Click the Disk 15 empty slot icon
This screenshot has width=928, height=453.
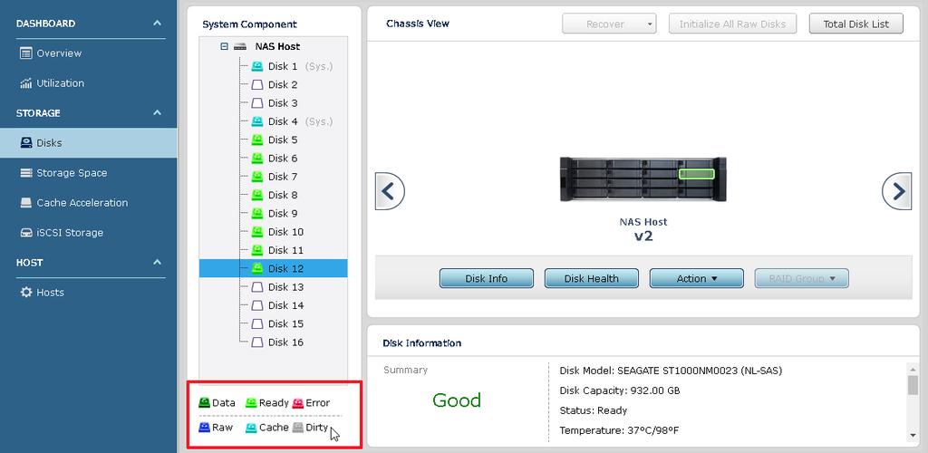[x=256, y=323]
